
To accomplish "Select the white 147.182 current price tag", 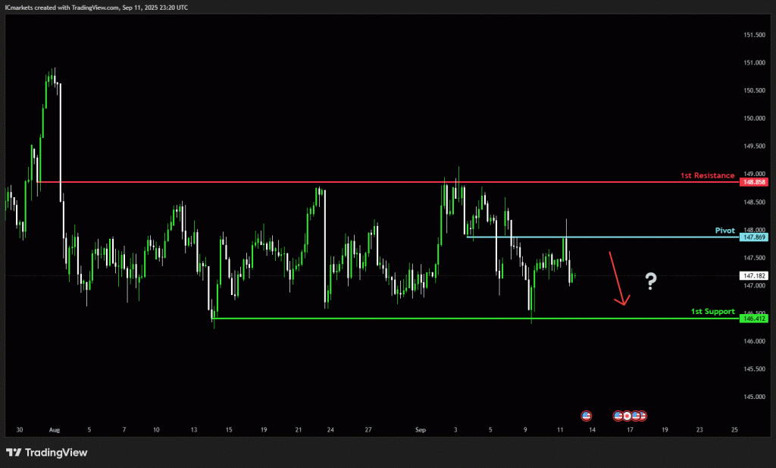I will point(754,276).
